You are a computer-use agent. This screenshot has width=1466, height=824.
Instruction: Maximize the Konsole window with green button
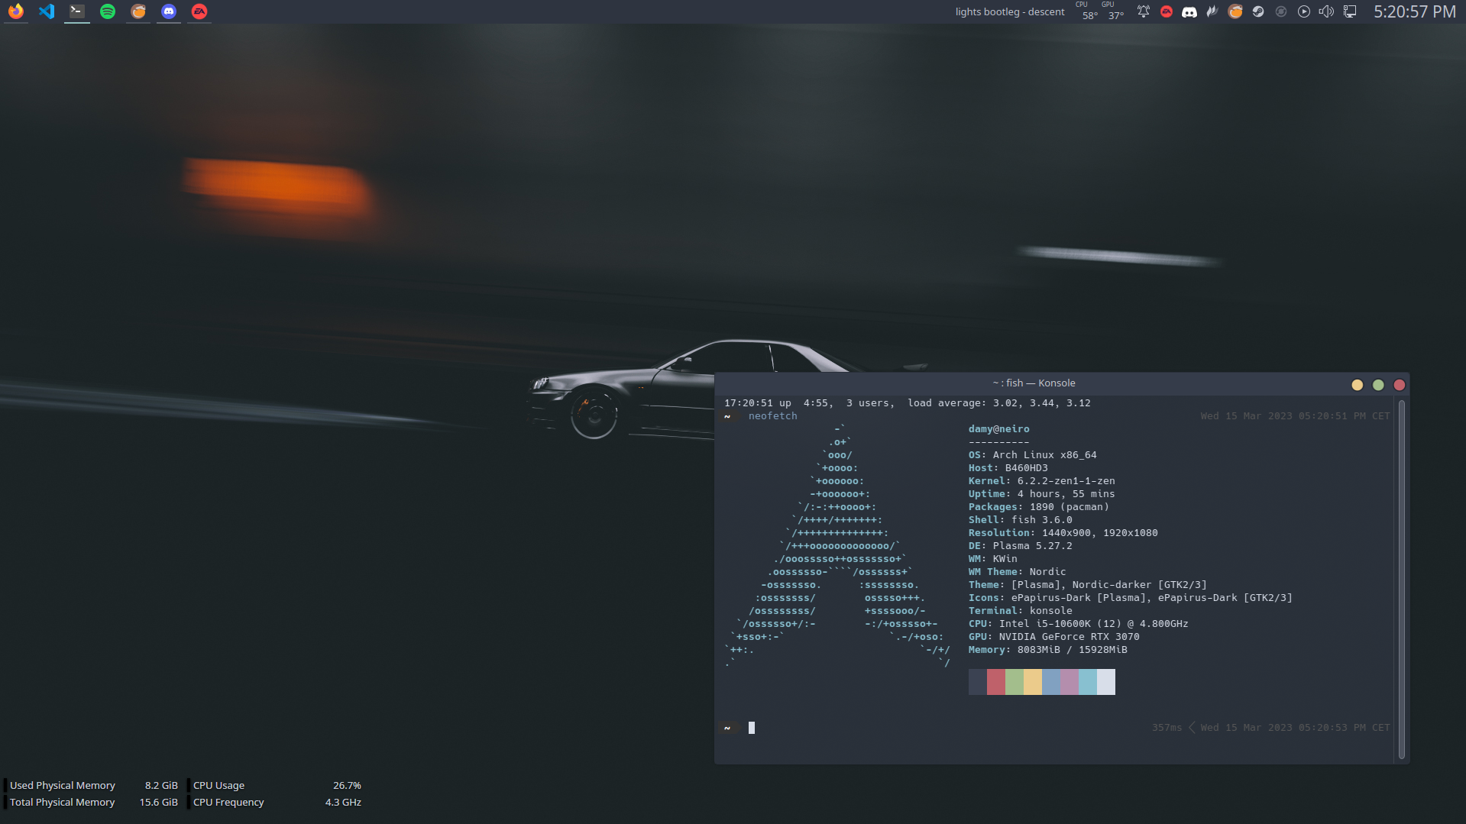[x=1378, y=385]
